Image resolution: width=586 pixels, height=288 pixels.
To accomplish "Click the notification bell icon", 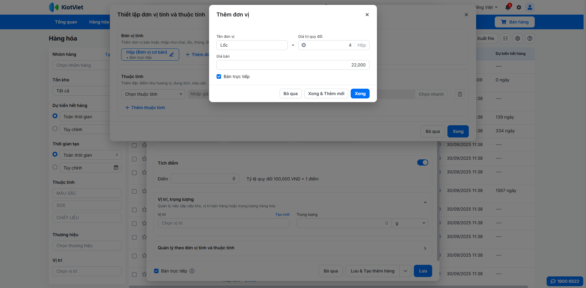I will point(508,7).
